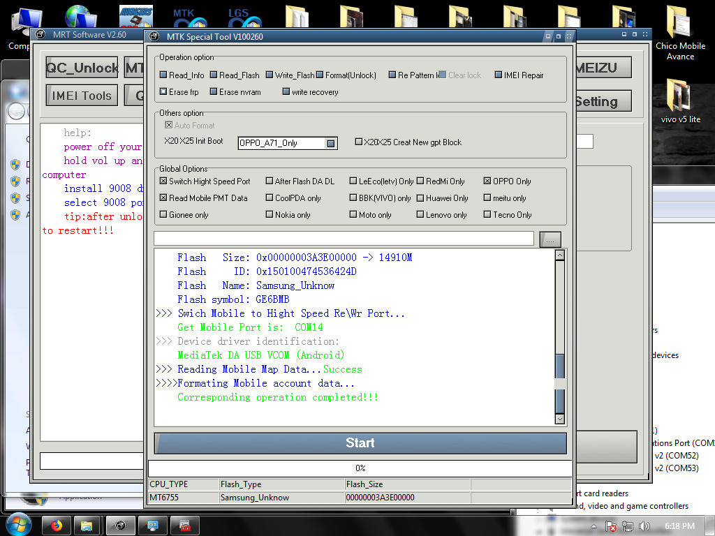Click the 00000003A3E00000 flash size cell

pyautogui.click(x=407, y=497)
